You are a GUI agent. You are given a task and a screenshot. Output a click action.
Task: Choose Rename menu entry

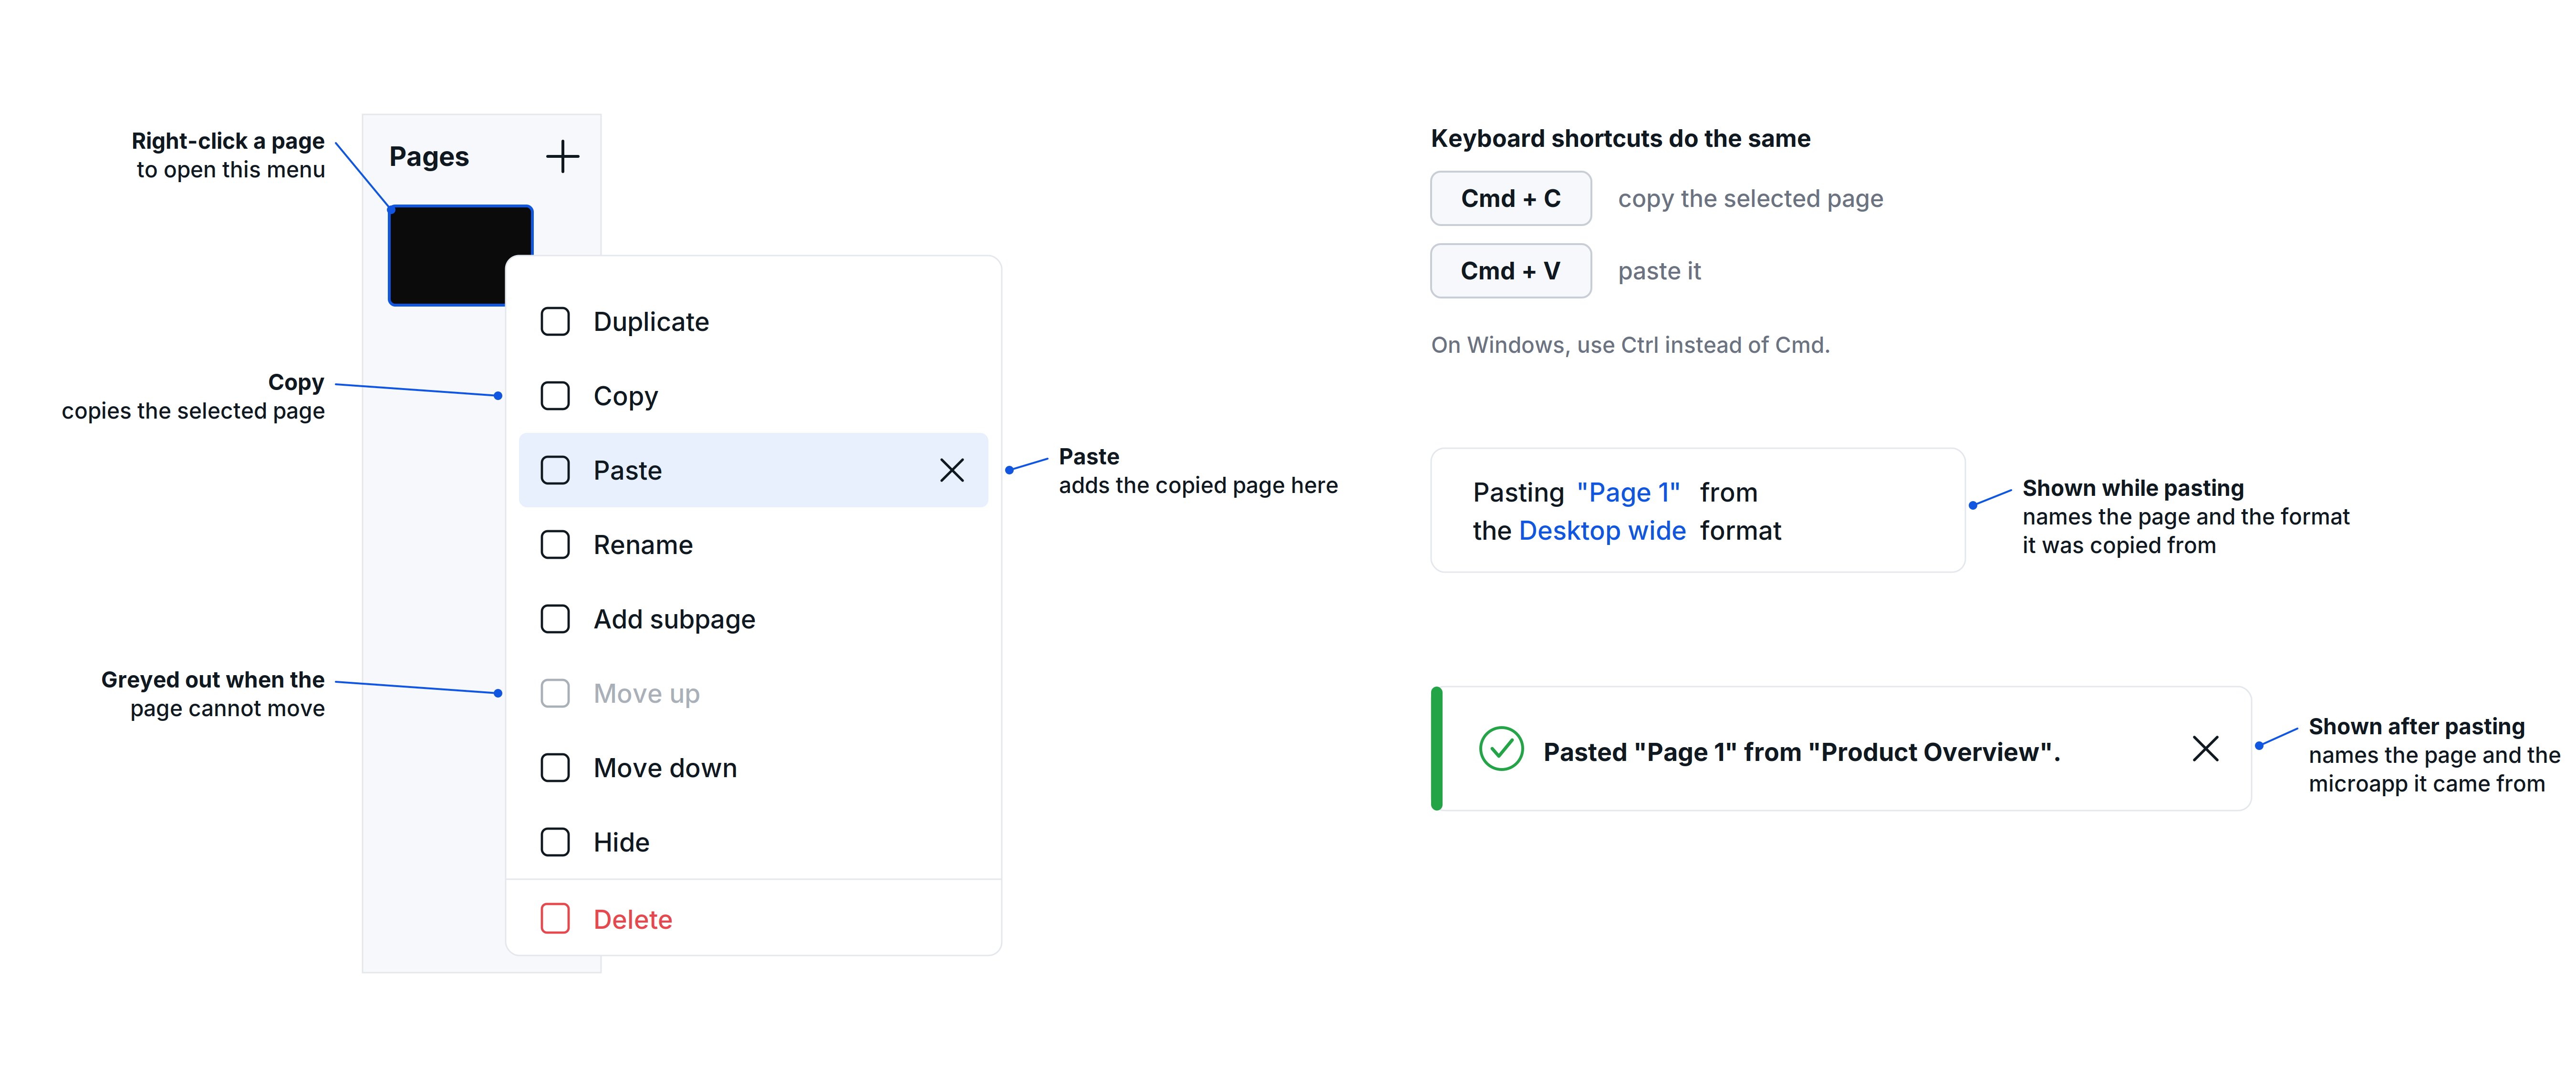(753, 544)
